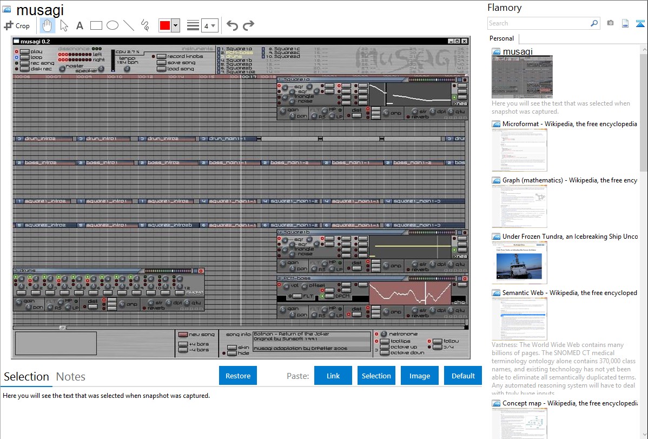Screen dimensions: 648x439
Task: Click the Paste Link button
Action: [333, 376]
